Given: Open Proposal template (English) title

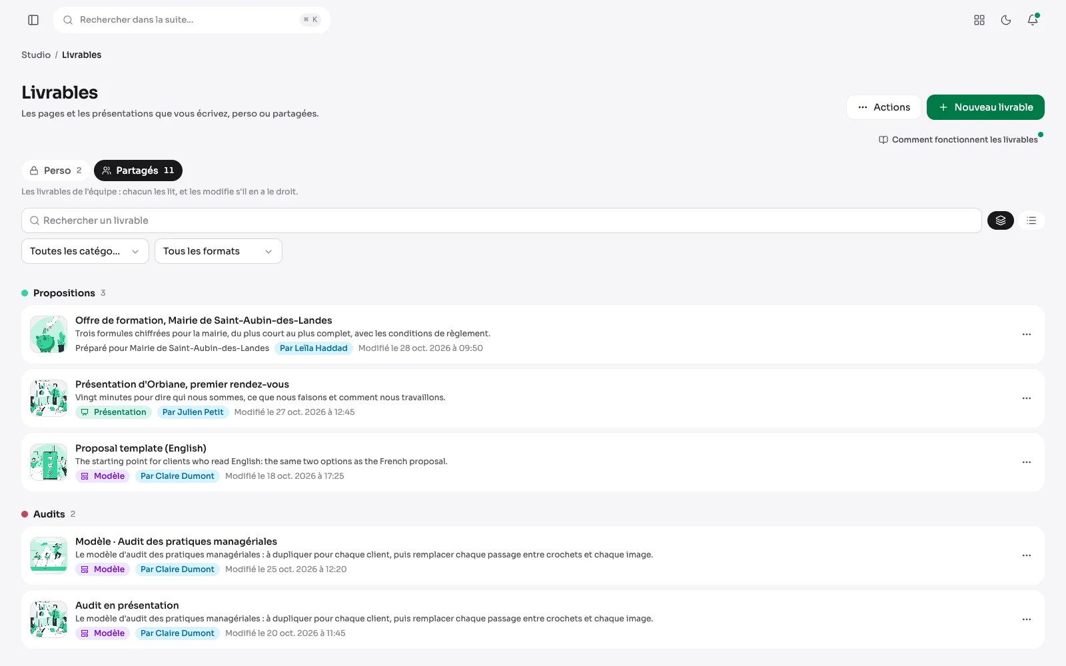Looking at the screenshot, I should 141,448.
